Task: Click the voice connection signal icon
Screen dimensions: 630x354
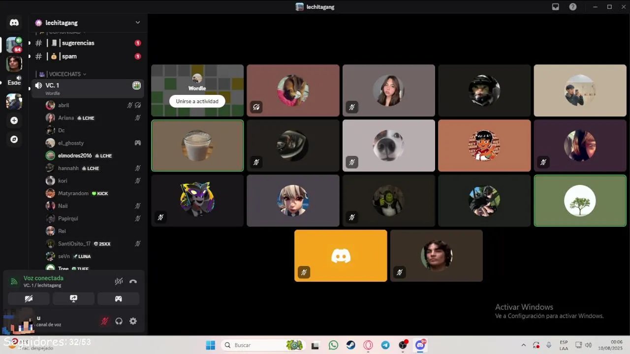Action: click(14, 282)
